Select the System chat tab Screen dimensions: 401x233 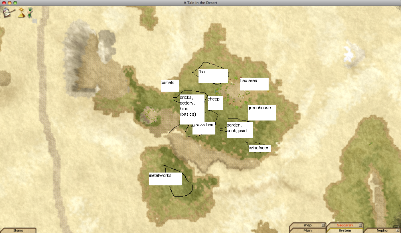coord(344,231)
